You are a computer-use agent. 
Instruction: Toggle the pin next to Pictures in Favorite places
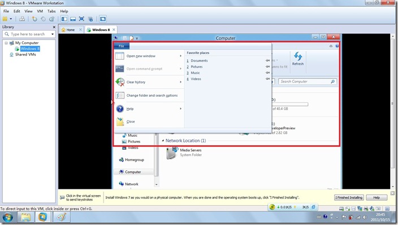tap(267, 67)
